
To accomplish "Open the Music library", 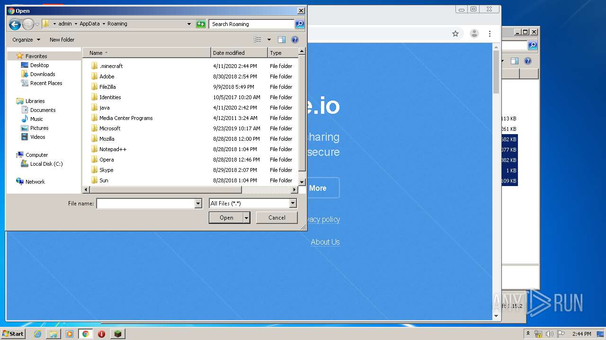I will 36,119.
